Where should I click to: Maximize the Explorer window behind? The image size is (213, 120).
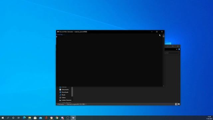173,46
